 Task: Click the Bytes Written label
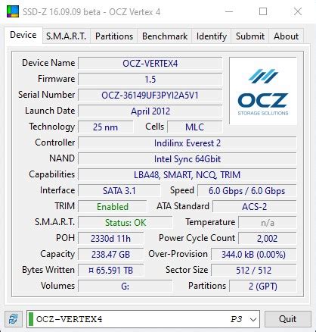click(x=48, y=270)
